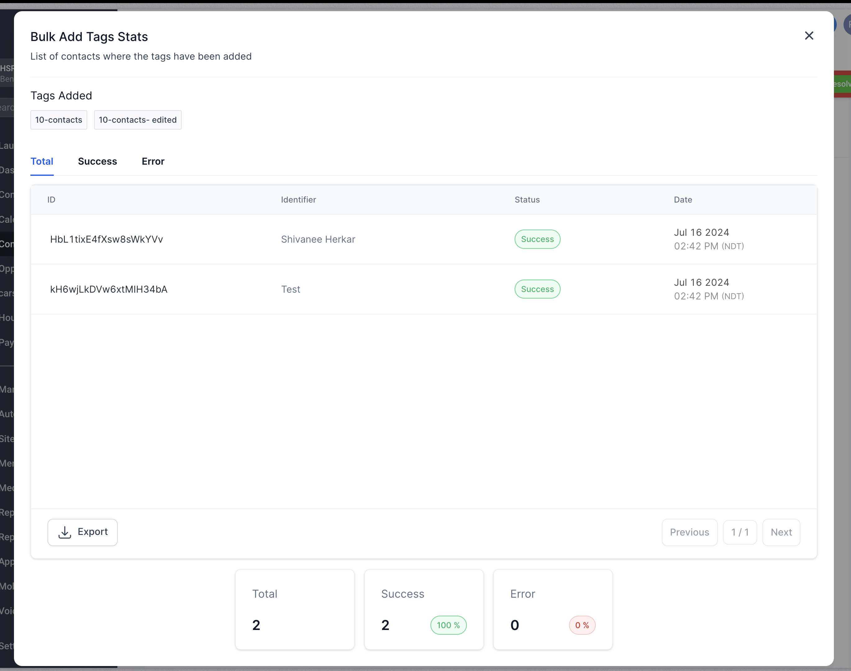This screenshot has height=671, width=851.
Task: Click the Total summary card
Action: click(x=294, y=609)
